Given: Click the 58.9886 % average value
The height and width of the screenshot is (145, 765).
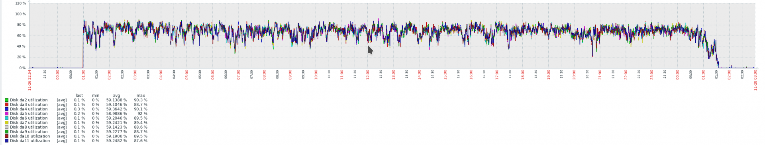Looking at the screenshot, I should (x=117, y=114).
